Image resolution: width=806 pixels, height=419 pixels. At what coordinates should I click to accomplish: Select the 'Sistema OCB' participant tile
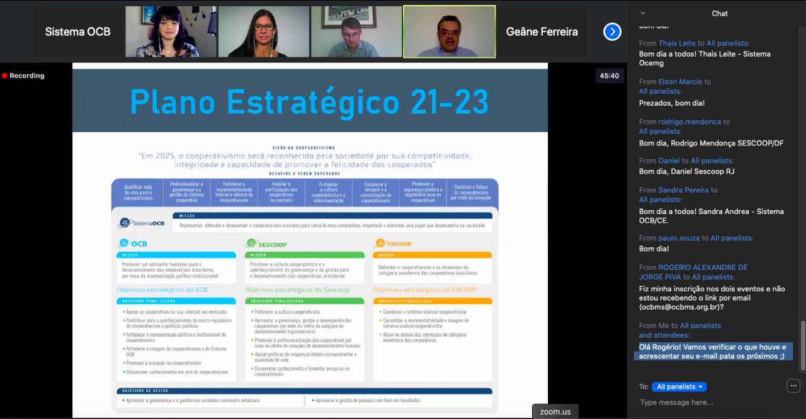coord(78,31)
